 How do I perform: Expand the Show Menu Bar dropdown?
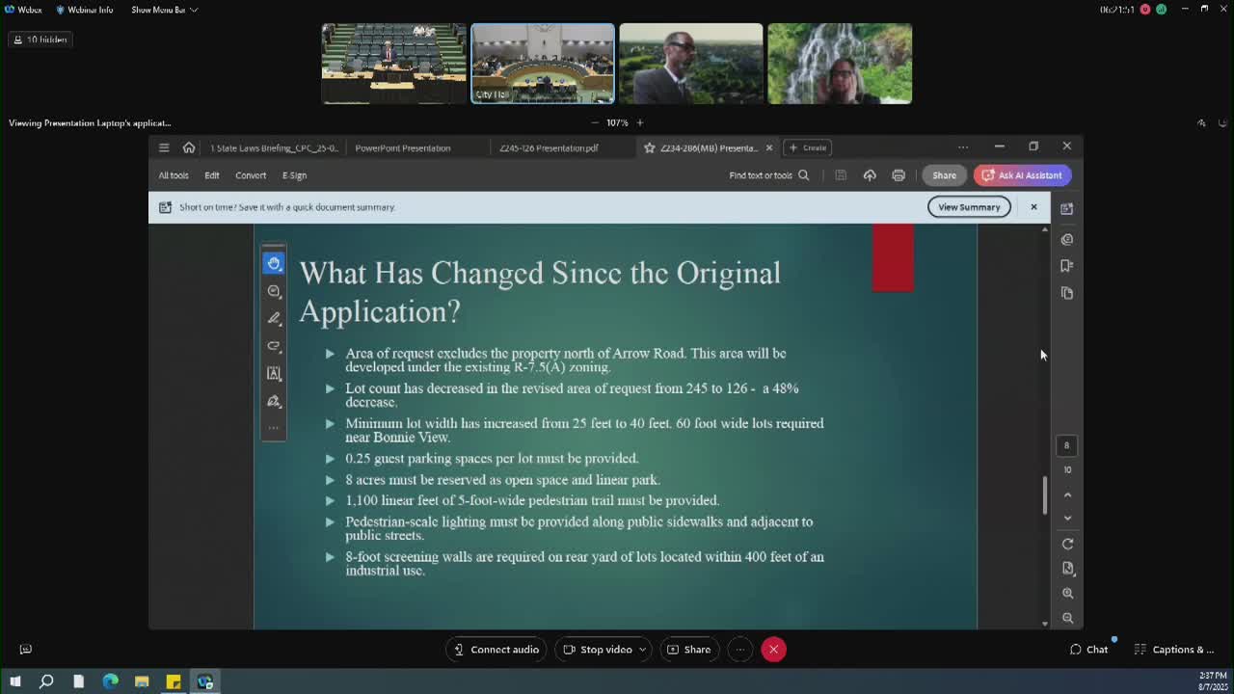click(164, 10)
